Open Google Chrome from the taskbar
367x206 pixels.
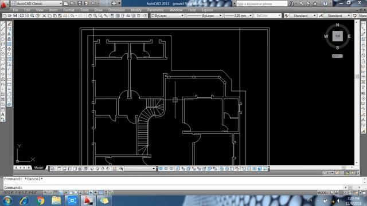pyautogui.click(x=40, y=200)
